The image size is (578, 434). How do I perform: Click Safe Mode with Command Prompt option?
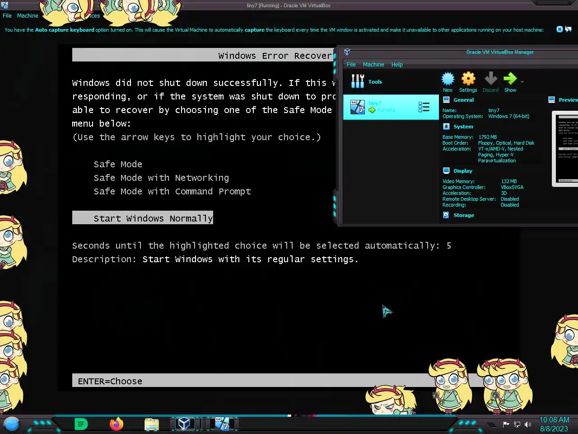[x=172, y=191]
